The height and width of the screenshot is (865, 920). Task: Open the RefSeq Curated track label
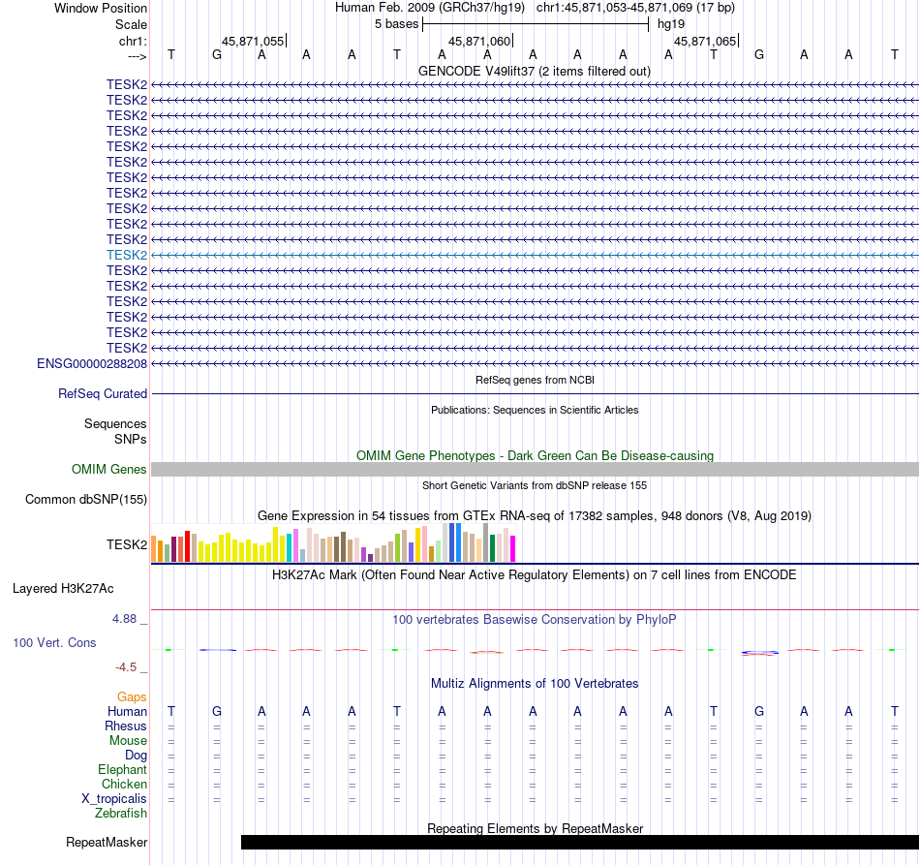click(x=103, y=394)
